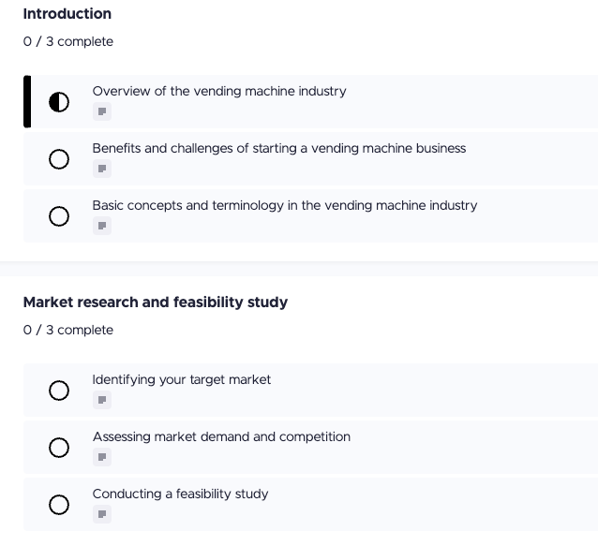Click the Introduction section heading
This screenshot has height=546, width=598.
coord(67,14)
